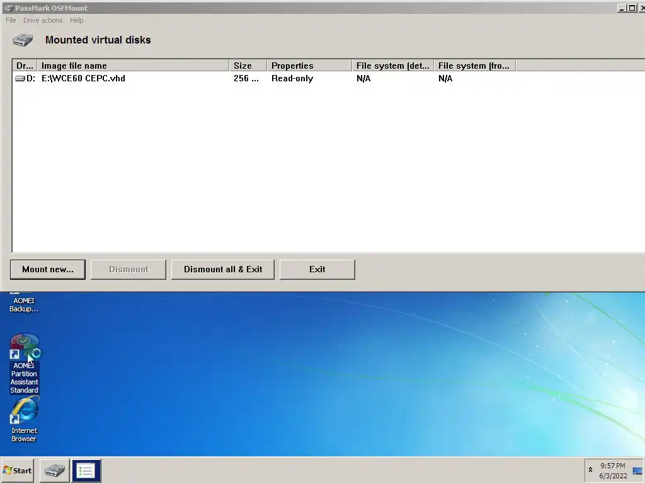
Task: Minimize the OSFMount window
Action: point(622,8)
